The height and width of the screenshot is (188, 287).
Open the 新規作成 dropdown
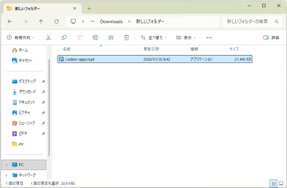pyautogui.click(x=21, y=38)
